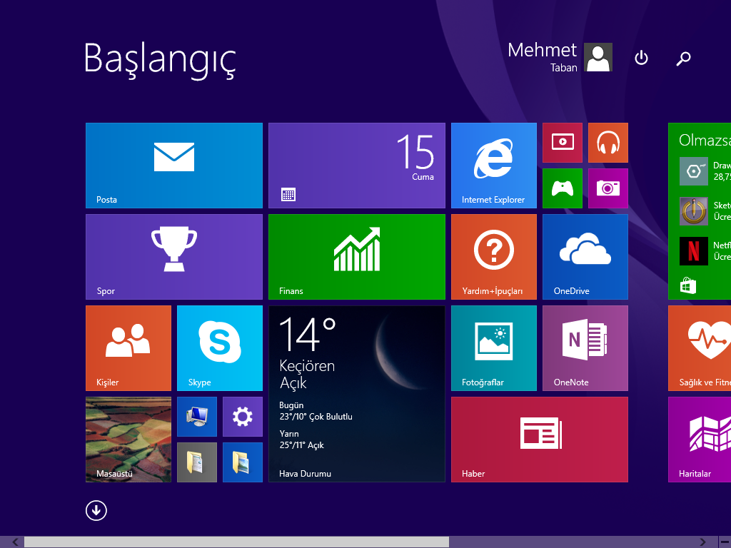731x548 pixels.
Task: Open the Music headphones tile
Action: (608, 143)
